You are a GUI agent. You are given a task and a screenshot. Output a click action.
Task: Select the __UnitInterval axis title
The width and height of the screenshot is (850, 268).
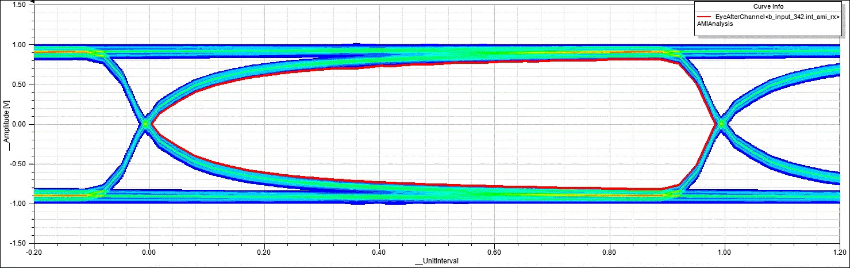point(437,261)
